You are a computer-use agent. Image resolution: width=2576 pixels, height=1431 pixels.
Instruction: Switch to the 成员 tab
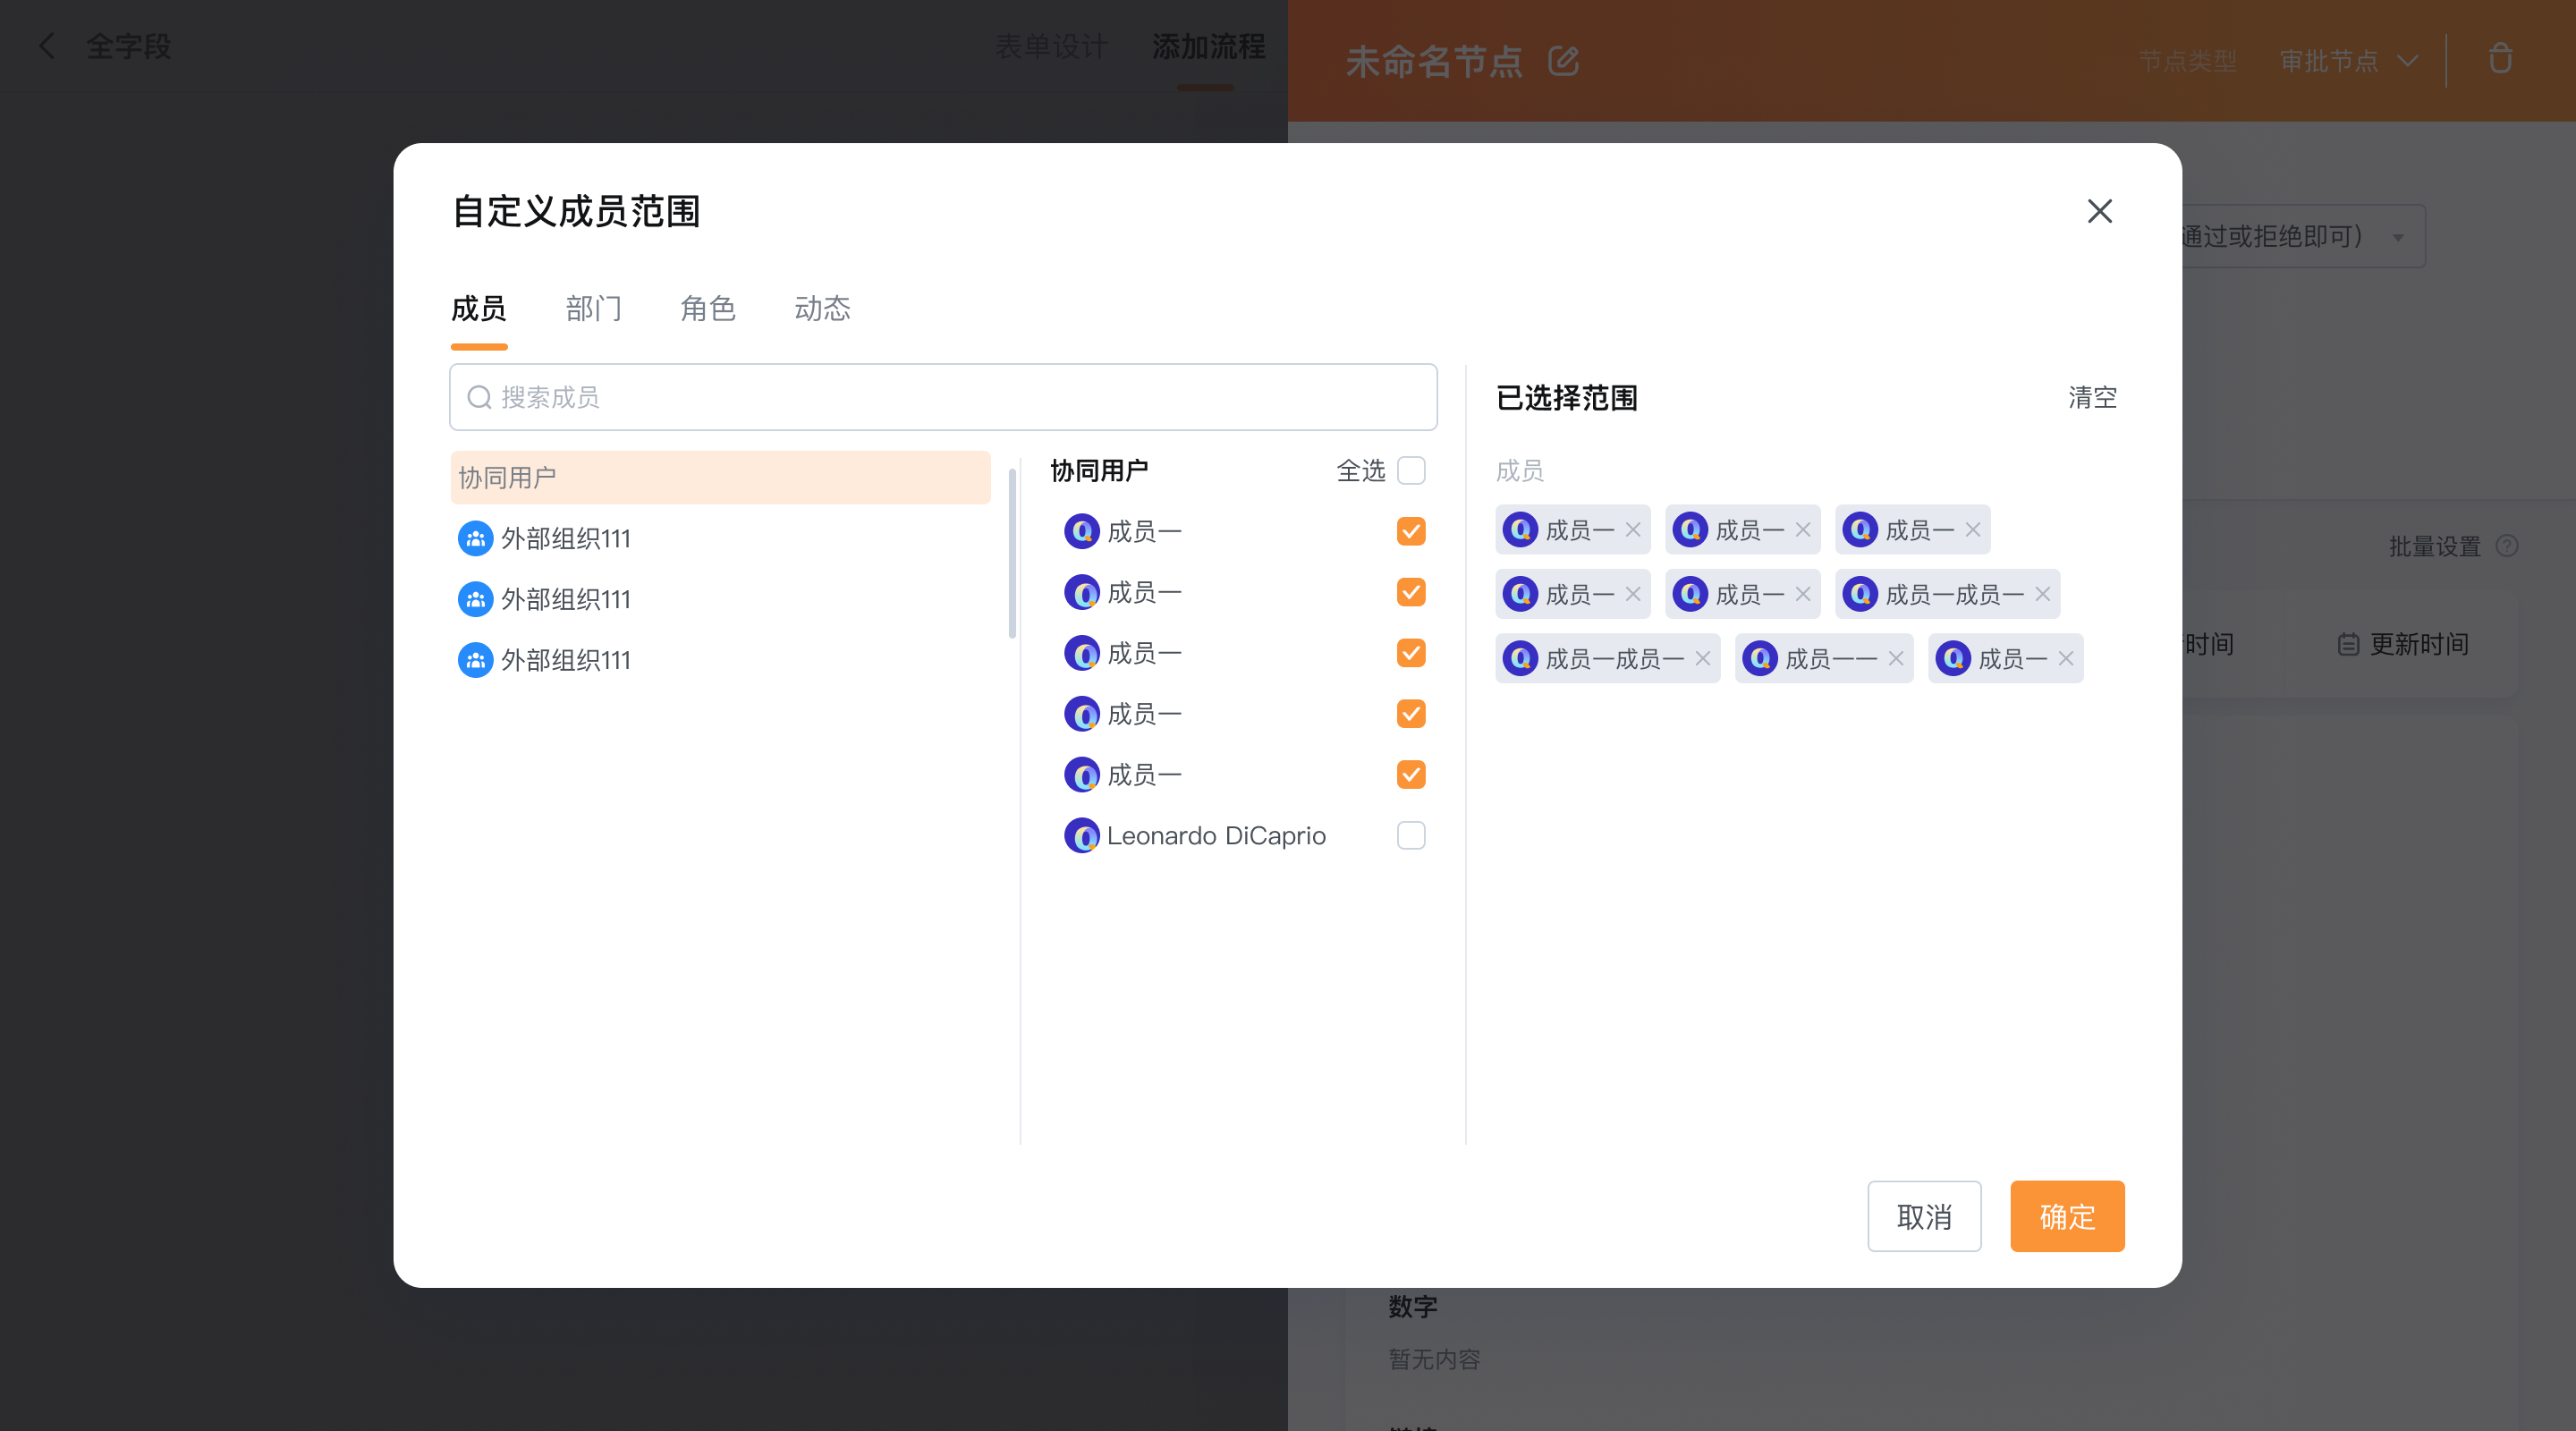479,309
